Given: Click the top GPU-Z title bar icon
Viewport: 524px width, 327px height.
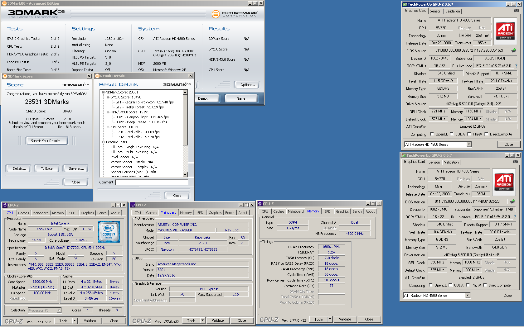Looking at the screenshot, I should pos(405,4).
